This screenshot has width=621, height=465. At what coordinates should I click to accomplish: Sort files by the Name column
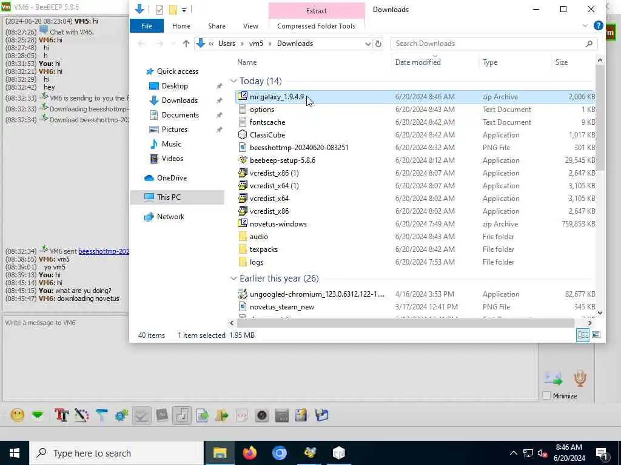point(247,62)
